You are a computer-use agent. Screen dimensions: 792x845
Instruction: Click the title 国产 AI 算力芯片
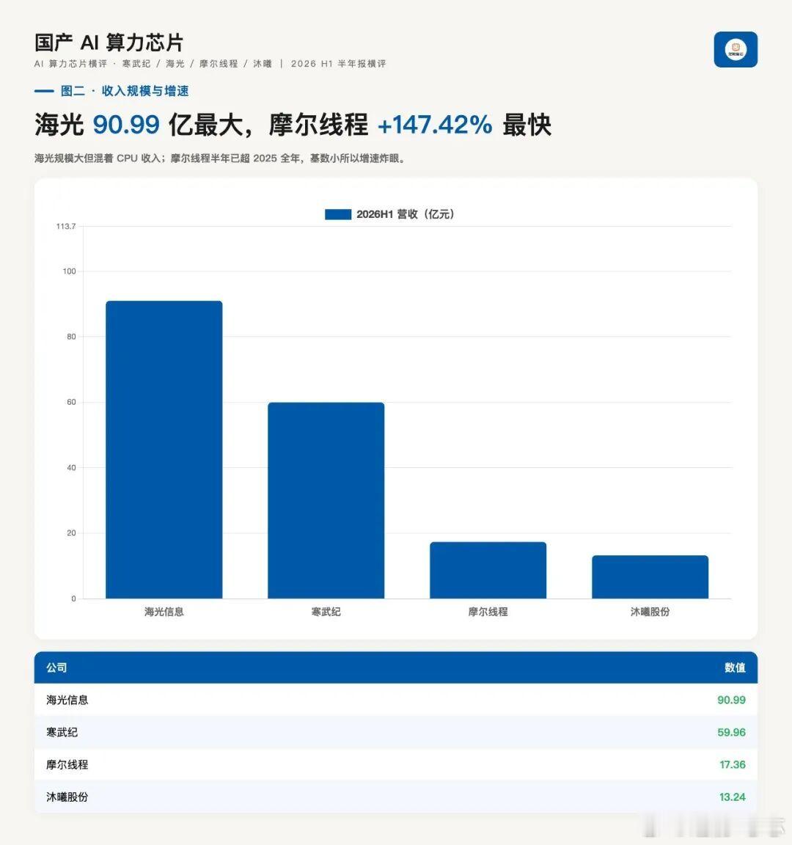click(109, 43)
